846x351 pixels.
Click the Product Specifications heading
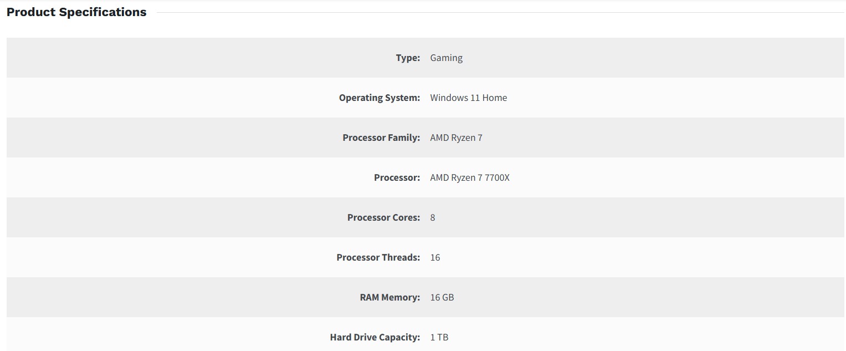[76, 12]
